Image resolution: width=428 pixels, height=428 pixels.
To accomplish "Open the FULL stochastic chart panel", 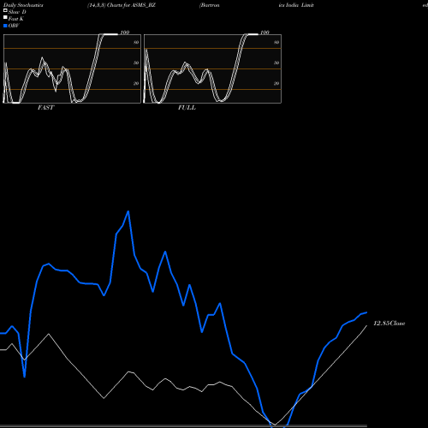I will (212, 68).
